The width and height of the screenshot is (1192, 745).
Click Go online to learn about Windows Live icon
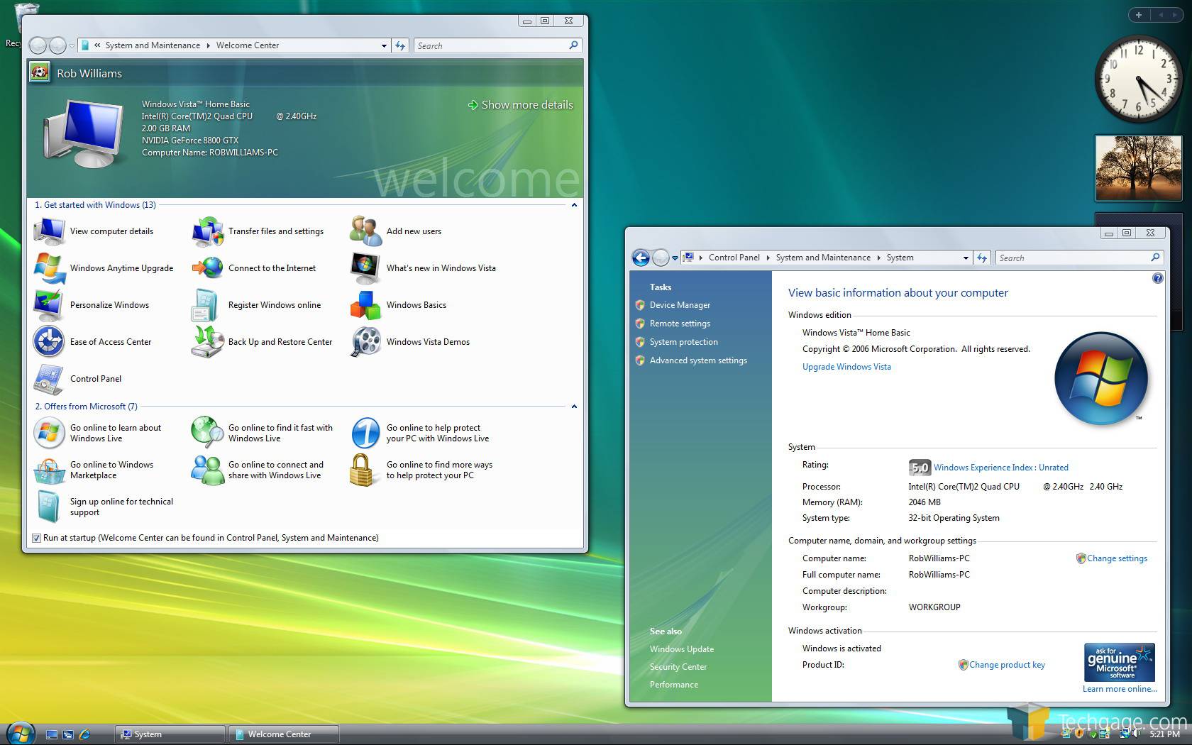point(50,433)
